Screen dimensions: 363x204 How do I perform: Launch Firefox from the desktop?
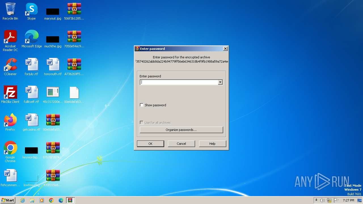pyautogui.click(x=10, y=122)
